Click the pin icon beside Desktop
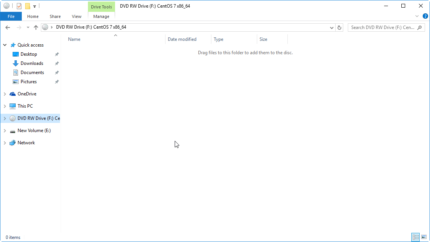This screenshot has height=242, width=430. coord(57,54)
